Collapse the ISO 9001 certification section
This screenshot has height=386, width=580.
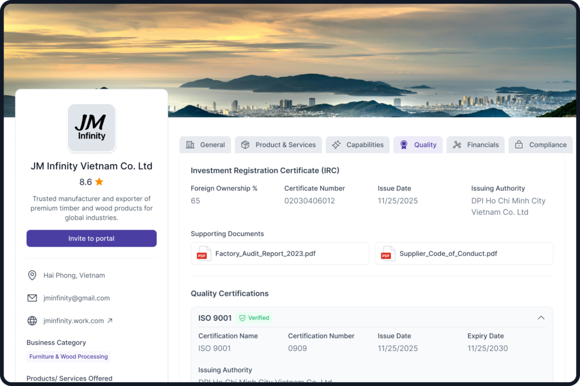[x=541, y=318]
